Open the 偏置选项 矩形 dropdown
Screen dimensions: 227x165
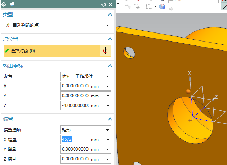coord(107,130)
